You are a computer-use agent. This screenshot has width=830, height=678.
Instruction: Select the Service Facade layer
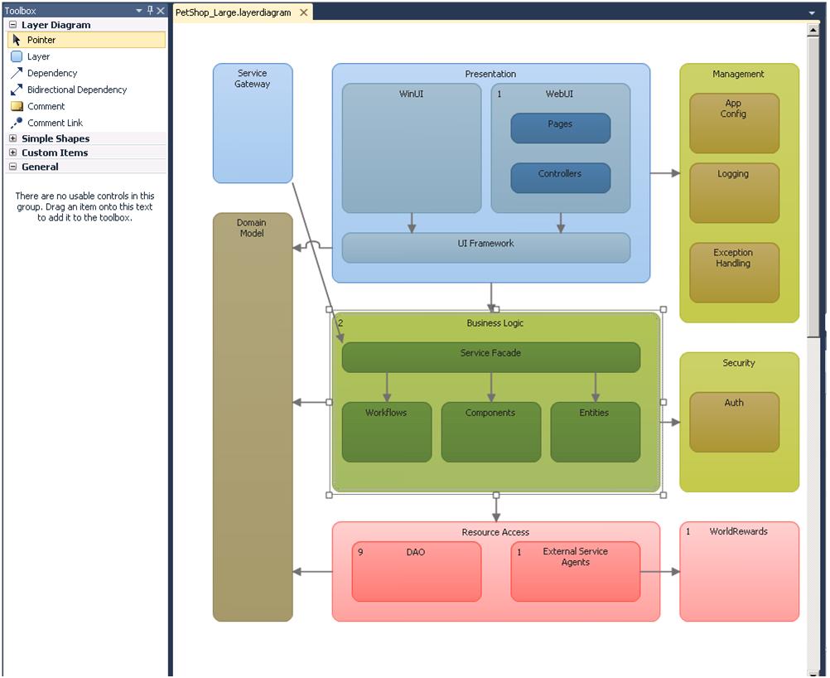click(x=490, y=357)
